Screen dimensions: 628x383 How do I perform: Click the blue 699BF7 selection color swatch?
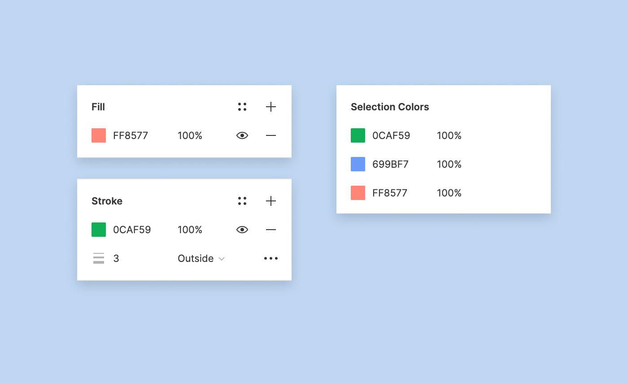[358, 164]
